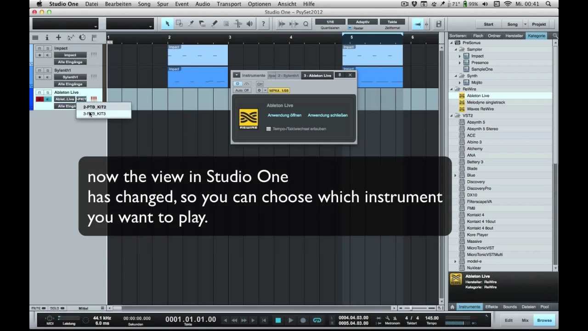
Task: Click the Quantize Q button
Action: (305, 24)
